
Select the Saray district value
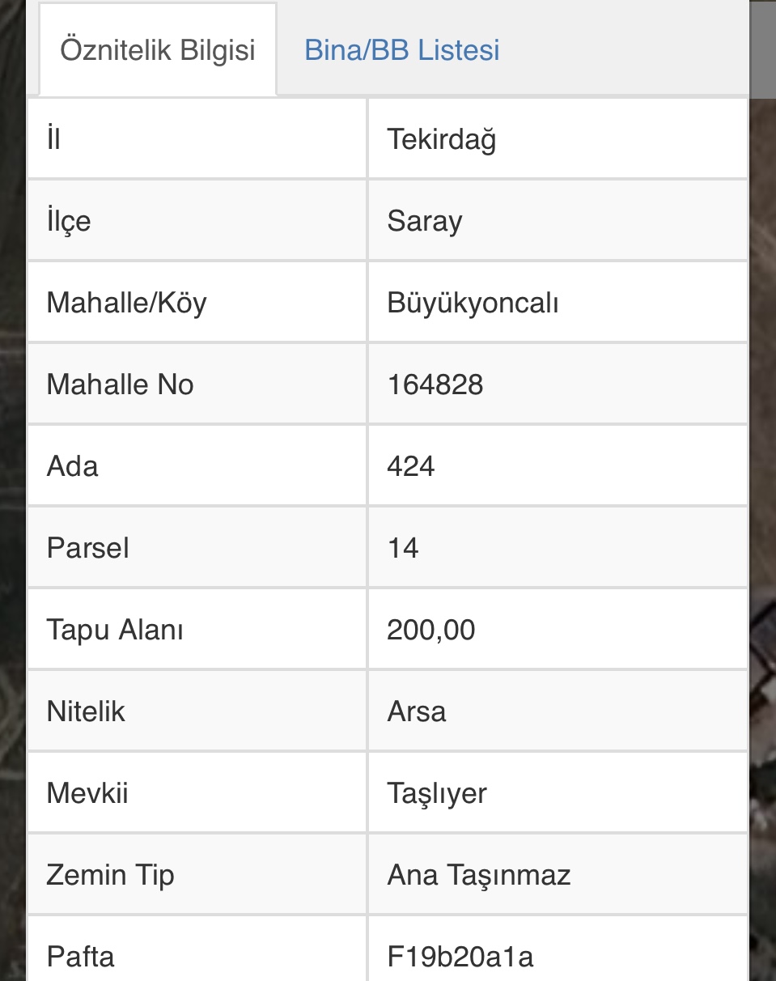pyautogui.click(x=425, y=221)
